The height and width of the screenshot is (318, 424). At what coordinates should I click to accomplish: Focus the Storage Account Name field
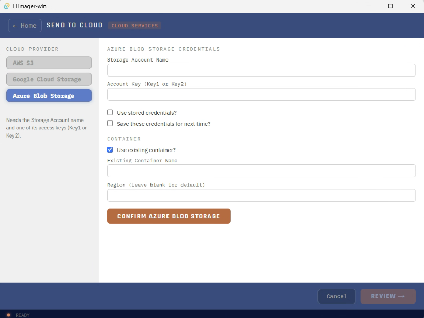tap(261, 70)
